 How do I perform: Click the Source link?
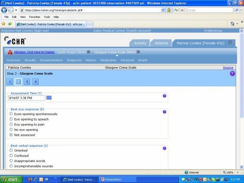click(228, 67)
